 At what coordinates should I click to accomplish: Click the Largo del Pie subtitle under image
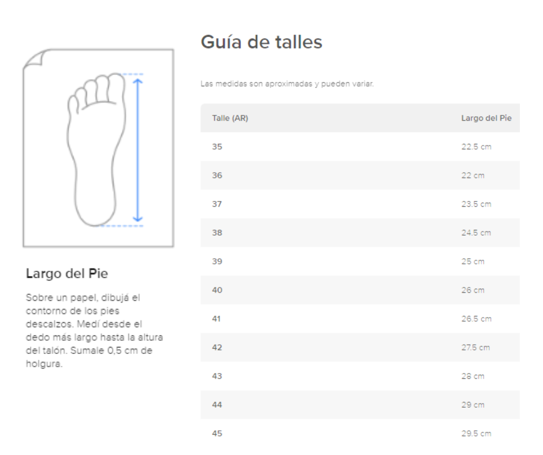tap(67, 274)
